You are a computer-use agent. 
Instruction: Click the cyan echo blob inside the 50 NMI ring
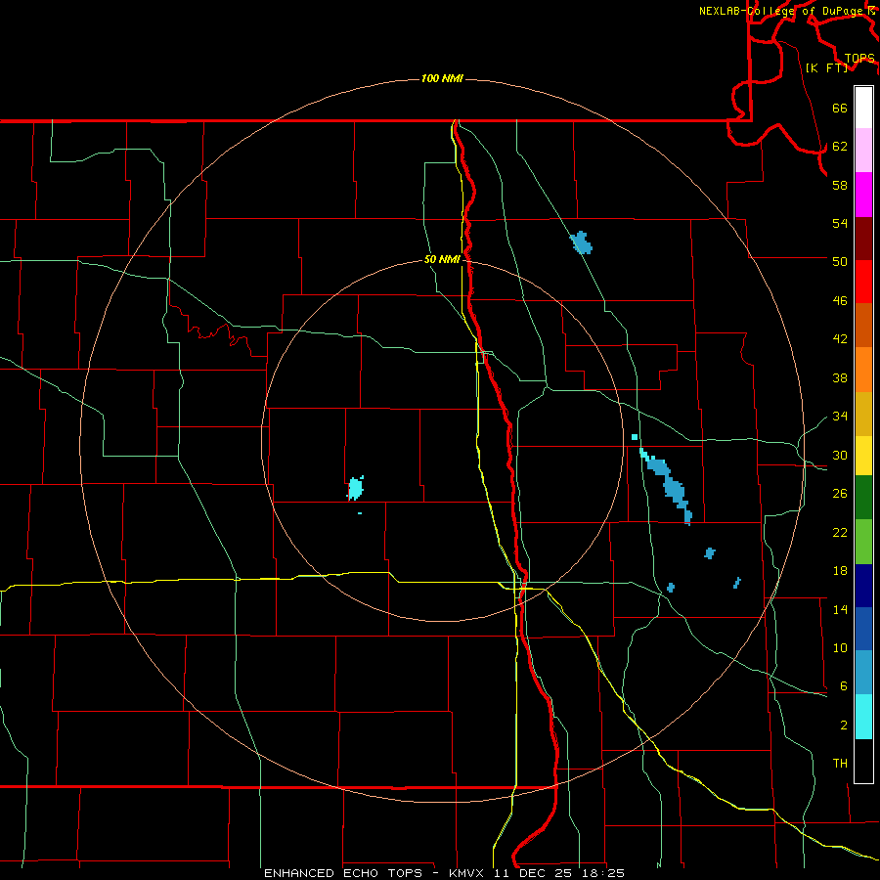[x=356, y=488]
